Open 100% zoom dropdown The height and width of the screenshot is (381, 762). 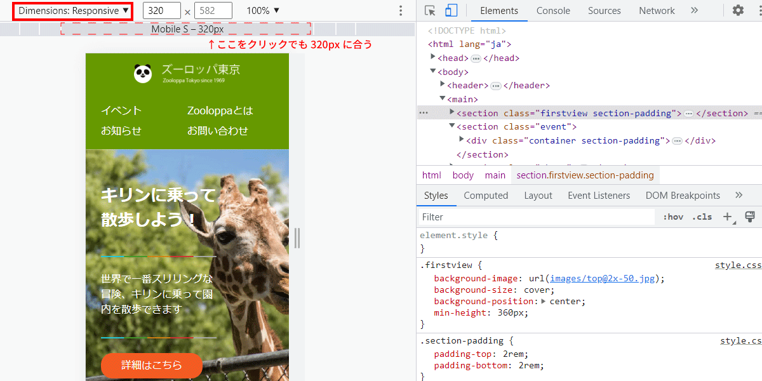coord(263,11)
